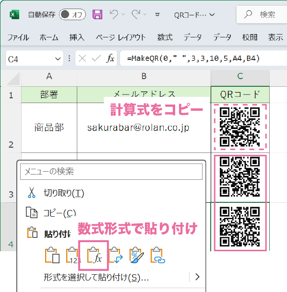
Task: Click the QR code in cell C2
Action: point(239,127)
